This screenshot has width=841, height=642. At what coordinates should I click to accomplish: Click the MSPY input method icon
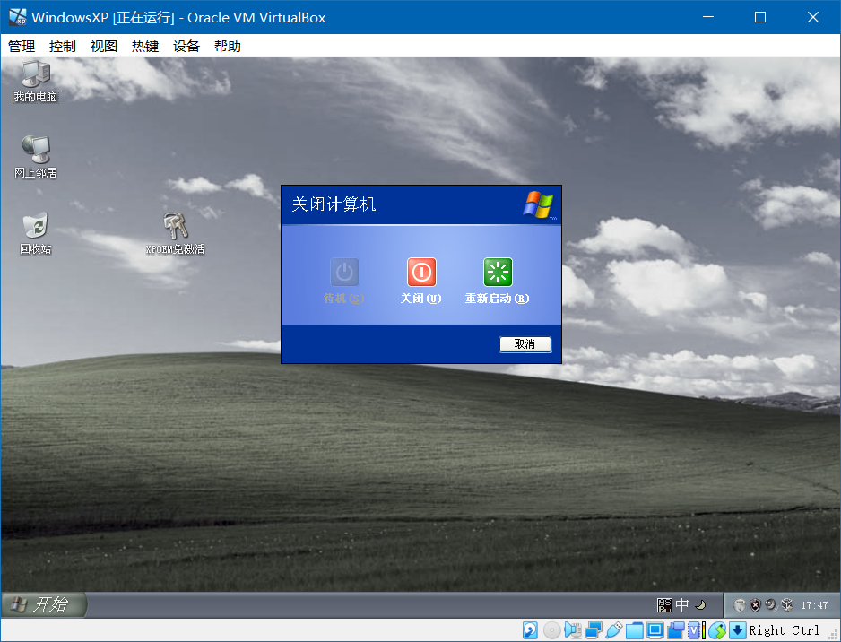click(x=664, y=605)
